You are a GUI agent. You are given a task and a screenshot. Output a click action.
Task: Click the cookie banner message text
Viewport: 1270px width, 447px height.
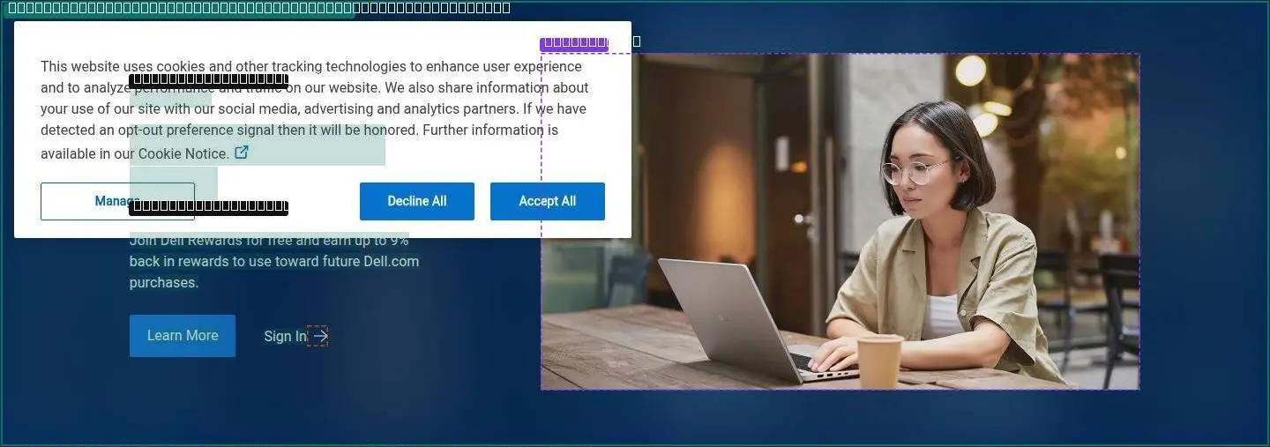[x=314, y=109]
